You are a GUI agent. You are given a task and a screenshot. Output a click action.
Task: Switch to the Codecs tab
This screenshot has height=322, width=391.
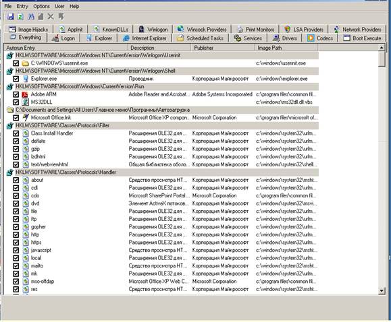320,38
